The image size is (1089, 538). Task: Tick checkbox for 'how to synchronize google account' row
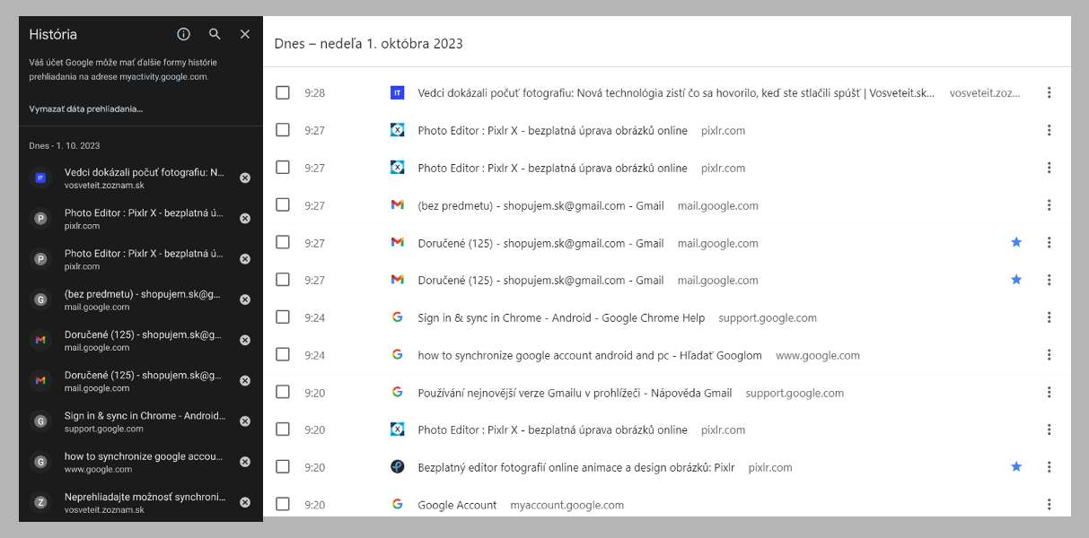point(283,355)
